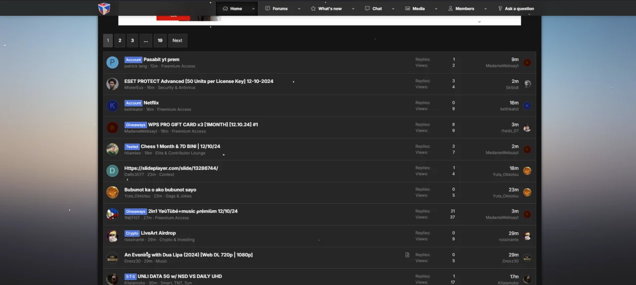Screen dimensions: 636x285
Task: Expand the Members dropdown arrow
Action: [485, 8]
